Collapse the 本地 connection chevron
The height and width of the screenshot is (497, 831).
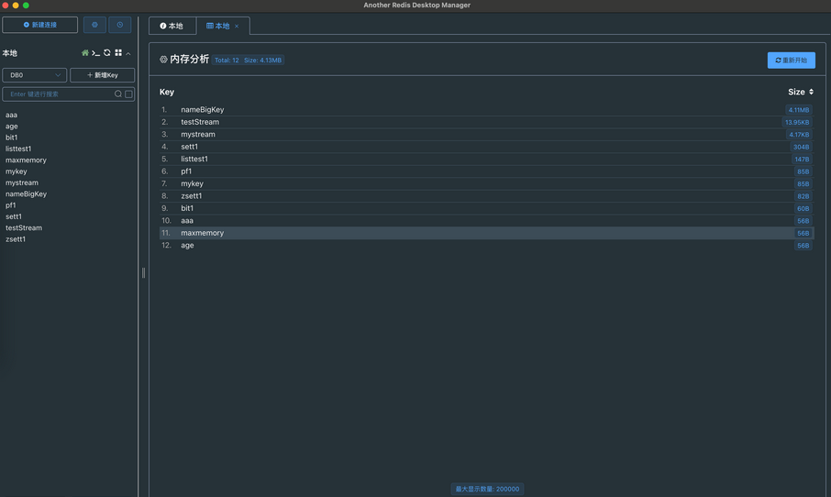click(x=128, y=54)
